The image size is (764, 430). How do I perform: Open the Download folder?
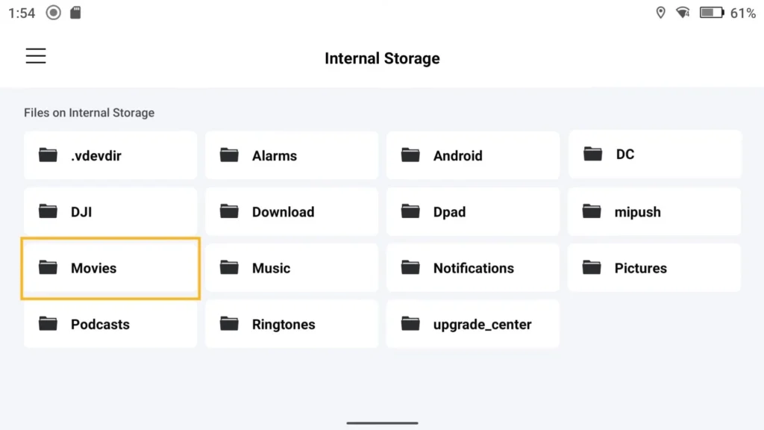click(292, 211)
